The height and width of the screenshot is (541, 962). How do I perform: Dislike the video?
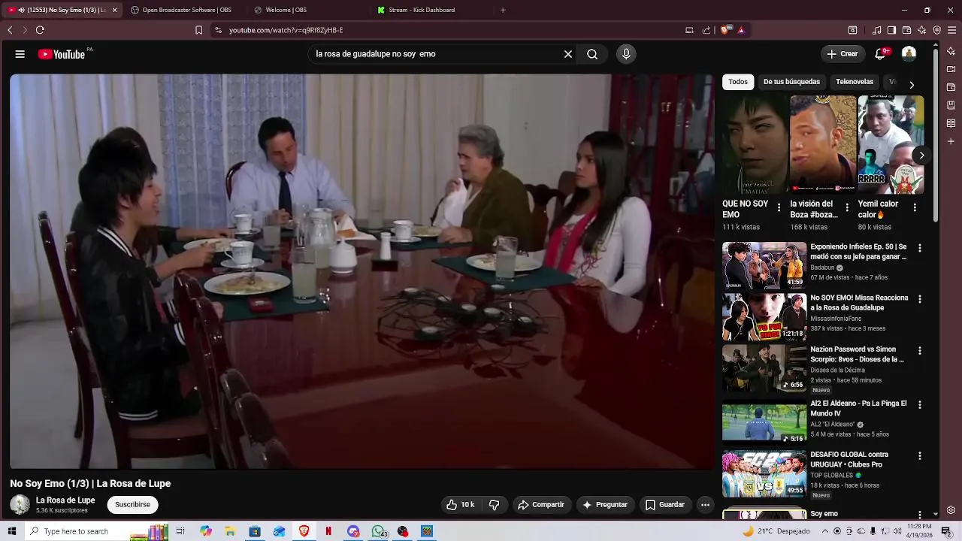pos(494,505)
